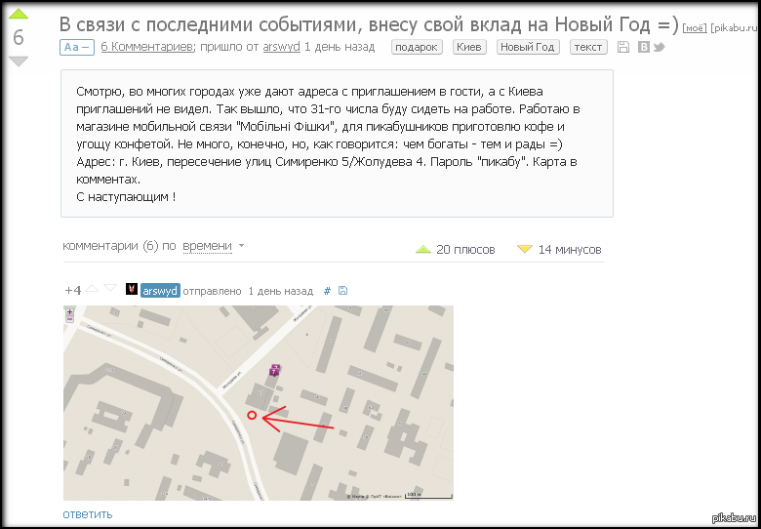Share the post on Twitter
This screenshot has width=761, height=529.
(659, 47)
